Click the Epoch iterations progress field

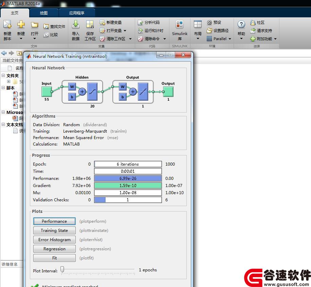(x=128, y=164)
